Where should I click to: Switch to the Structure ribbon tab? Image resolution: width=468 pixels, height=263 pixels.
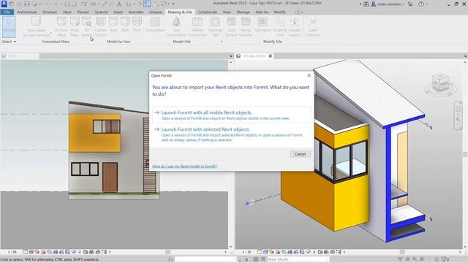click(50, 12)
